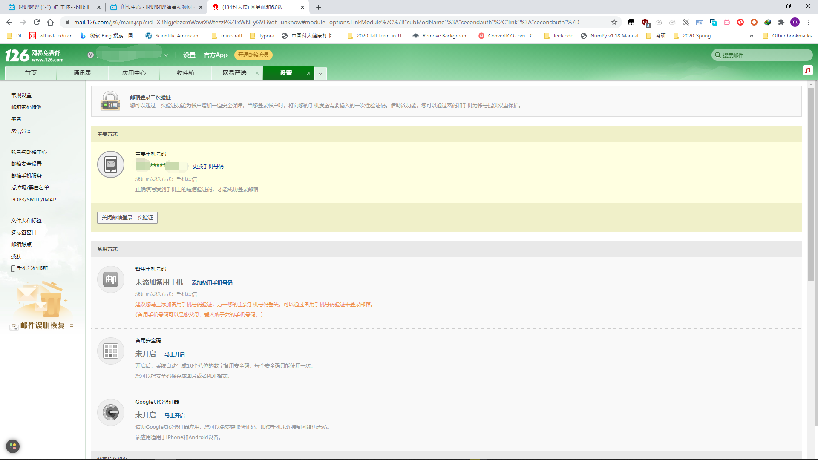Switch to the 收件箱 tab
818x460 pixels.
pyautogui.click(x=185, y=72)
